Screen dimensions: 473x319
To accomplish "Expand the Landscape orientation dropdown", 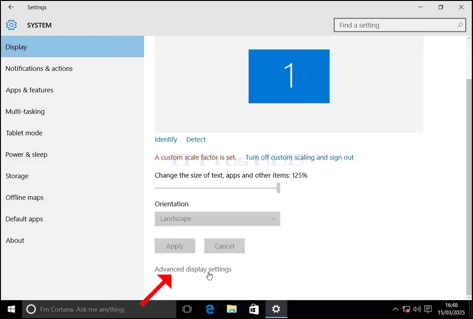I will point(217,219).
